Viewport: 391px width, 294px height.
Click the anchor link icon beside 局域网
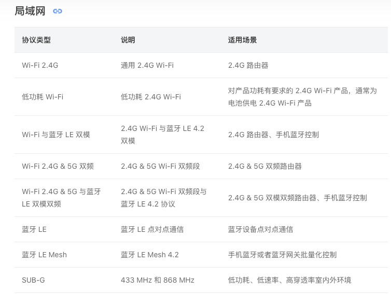(x=58, y=11)
